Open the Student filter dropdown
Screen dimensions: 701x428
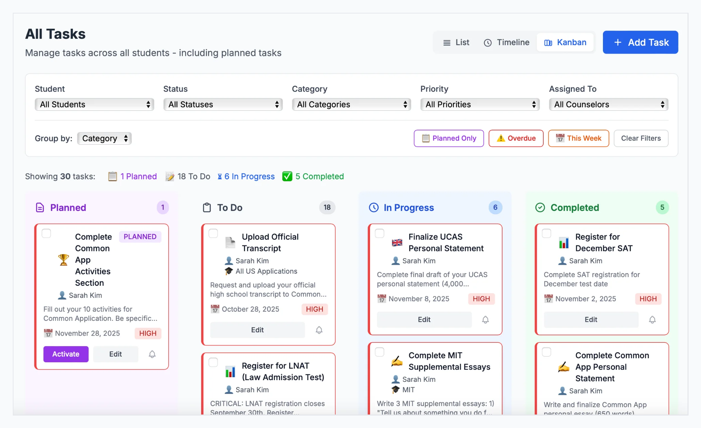click(x=94, y=104)
